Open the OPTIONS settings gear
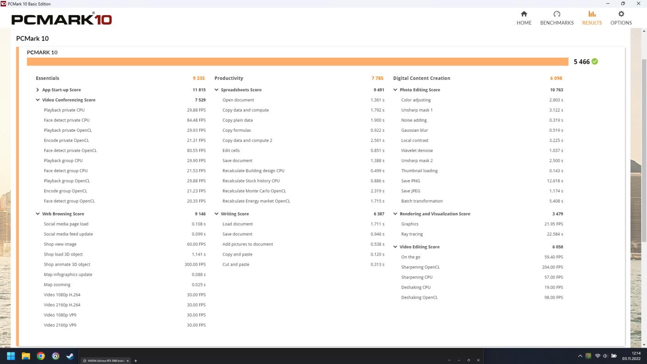647x364 pixels. 621,17
